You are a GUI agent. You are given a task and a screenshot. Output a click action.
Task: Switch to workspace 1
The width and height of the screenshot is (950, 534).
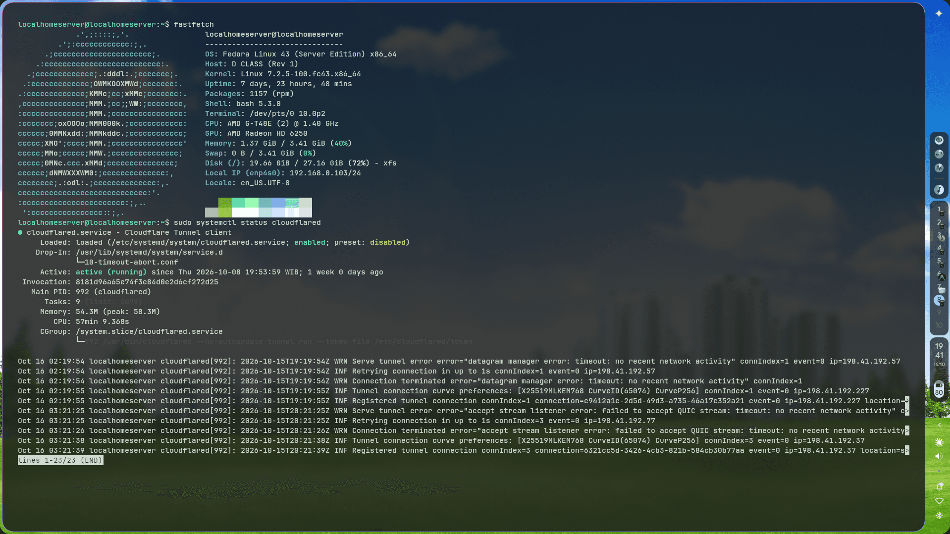point(939,210)
